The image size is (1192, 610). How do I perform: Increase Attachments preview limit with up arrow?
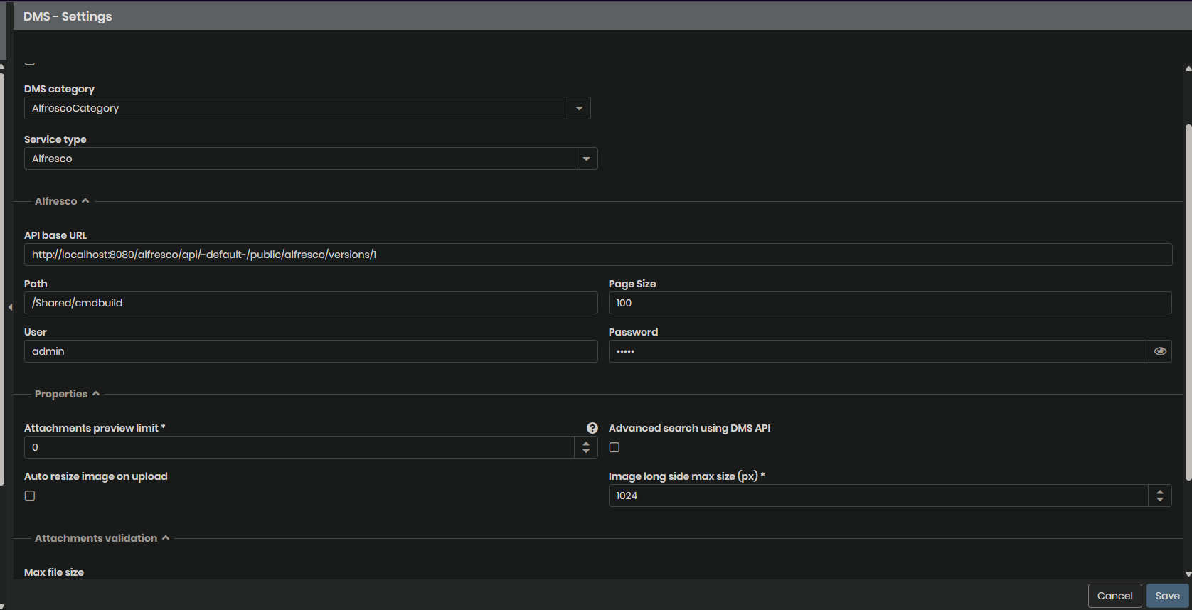(586, 443)
